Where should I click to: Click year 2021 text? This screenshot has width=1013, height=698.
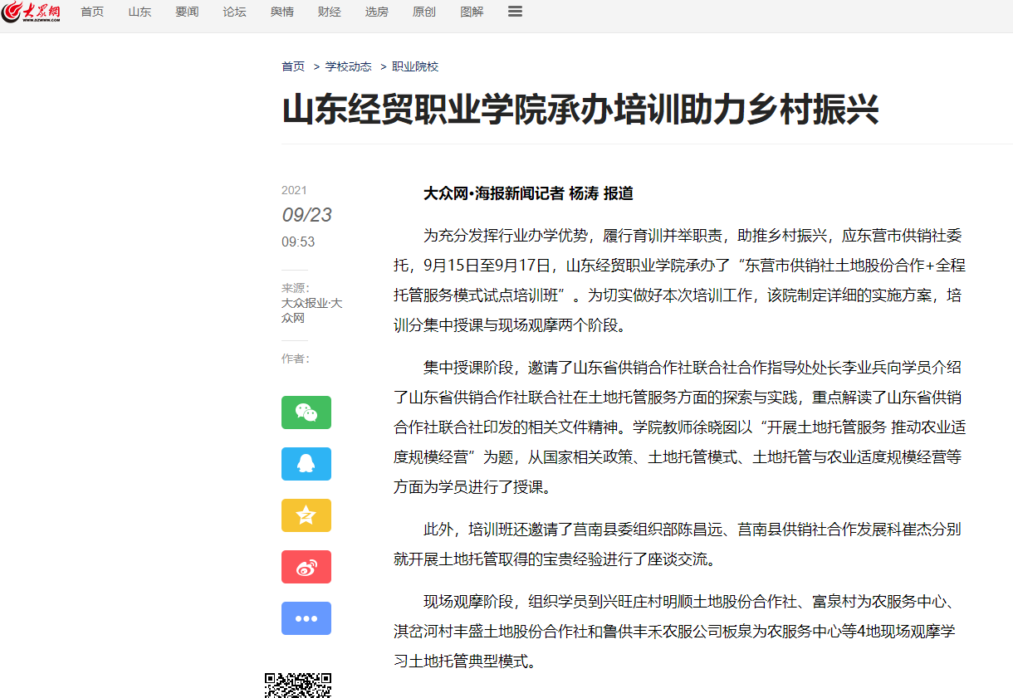(x=294, y=190)
